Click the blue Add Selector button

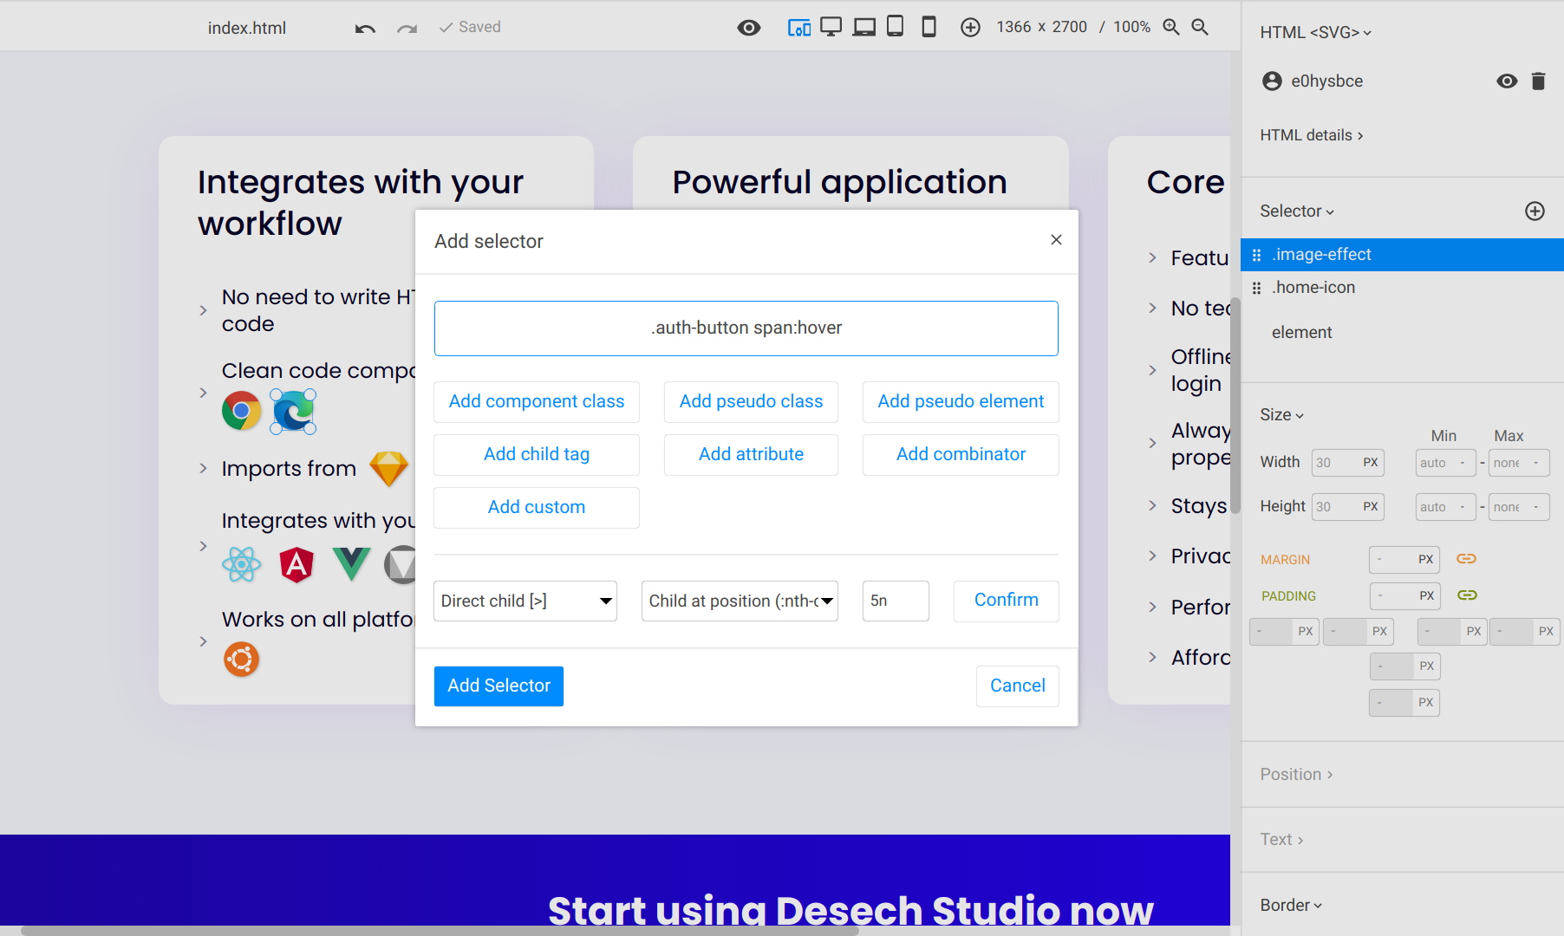[499, 686]
